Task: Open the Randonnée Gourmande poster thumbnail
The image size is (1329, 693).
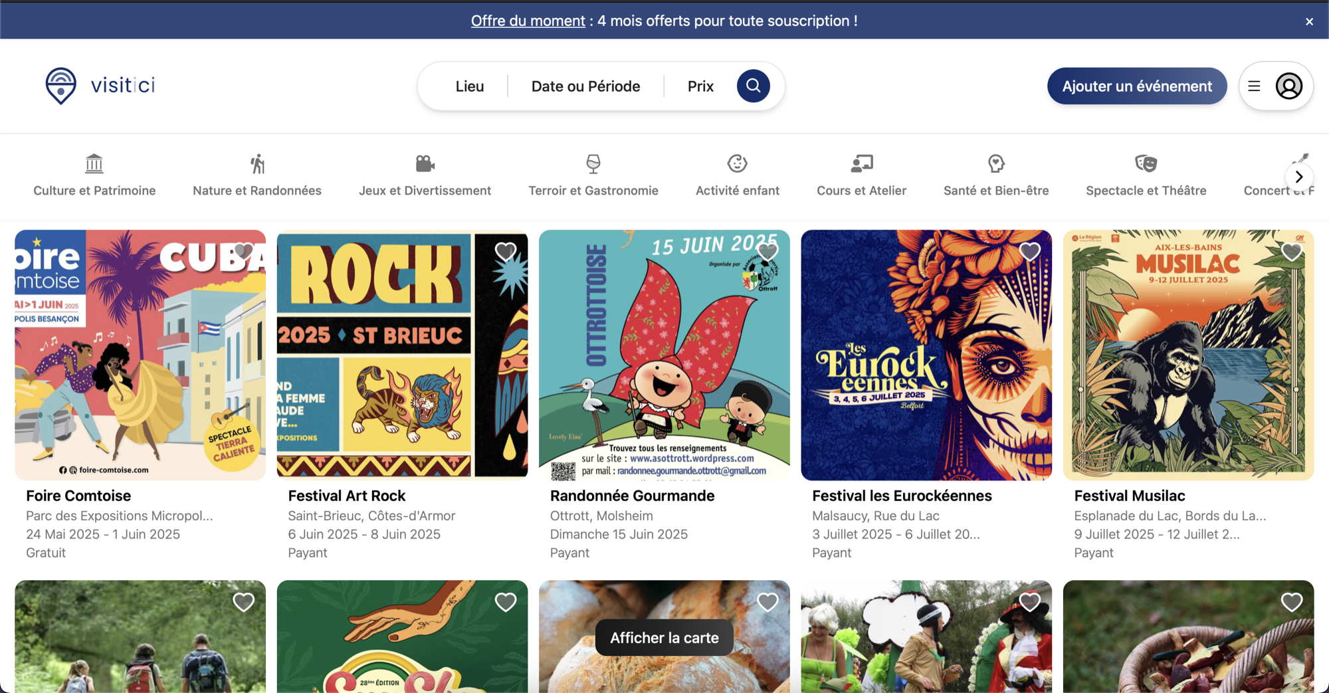Action: pos(664,355)
